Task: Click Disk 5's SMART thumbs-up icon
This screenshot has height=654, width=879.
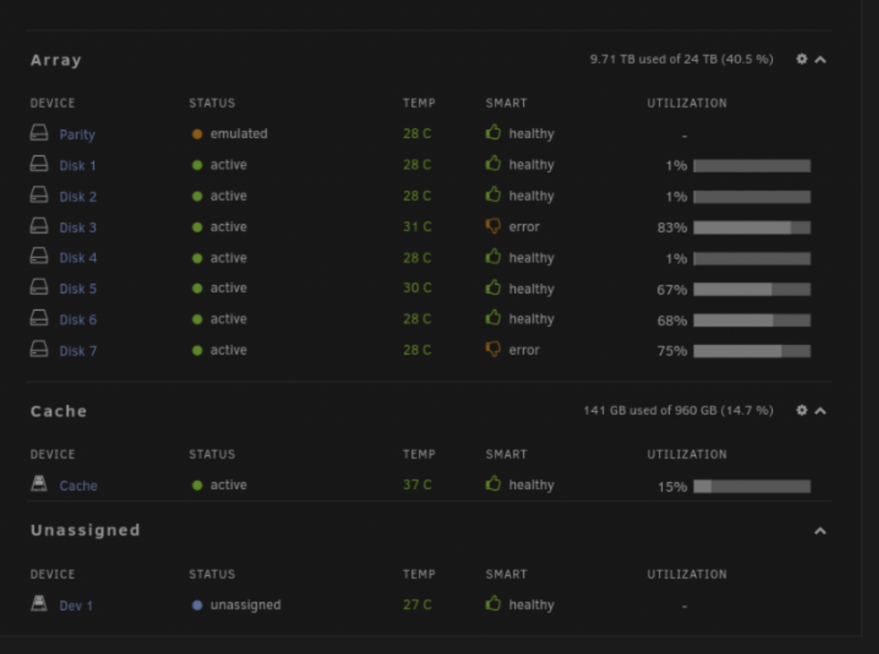Action: 493,288
